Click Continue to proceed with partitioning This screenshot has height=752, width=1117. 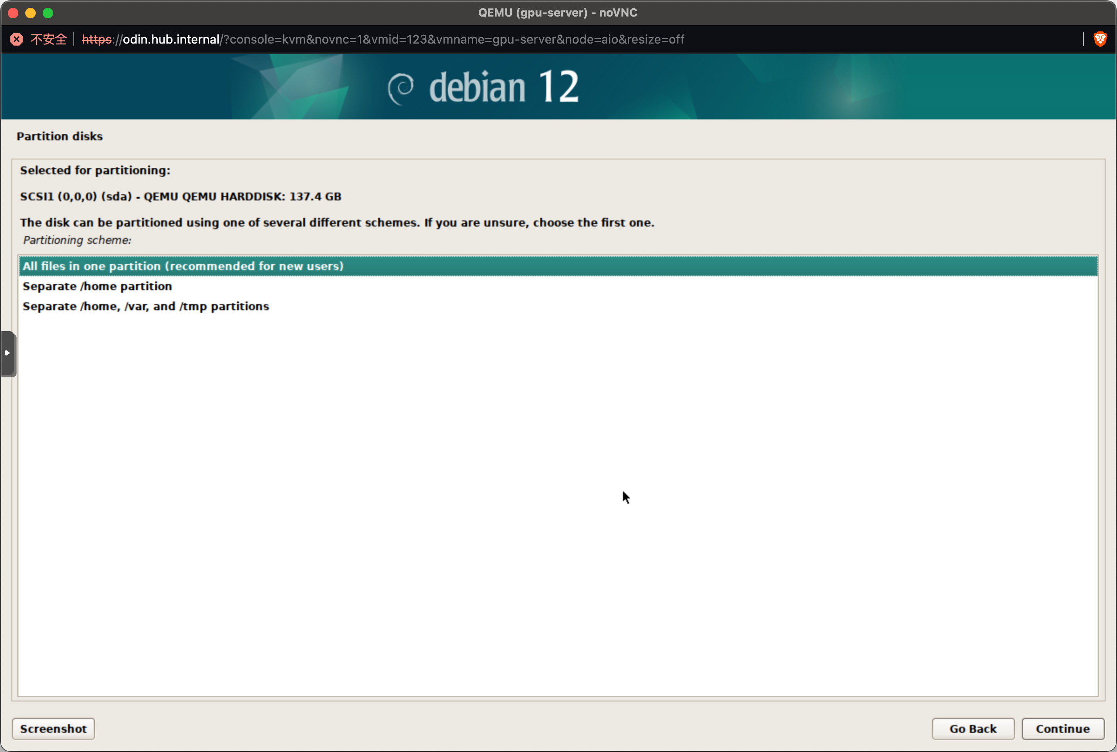pos(1061,728)
